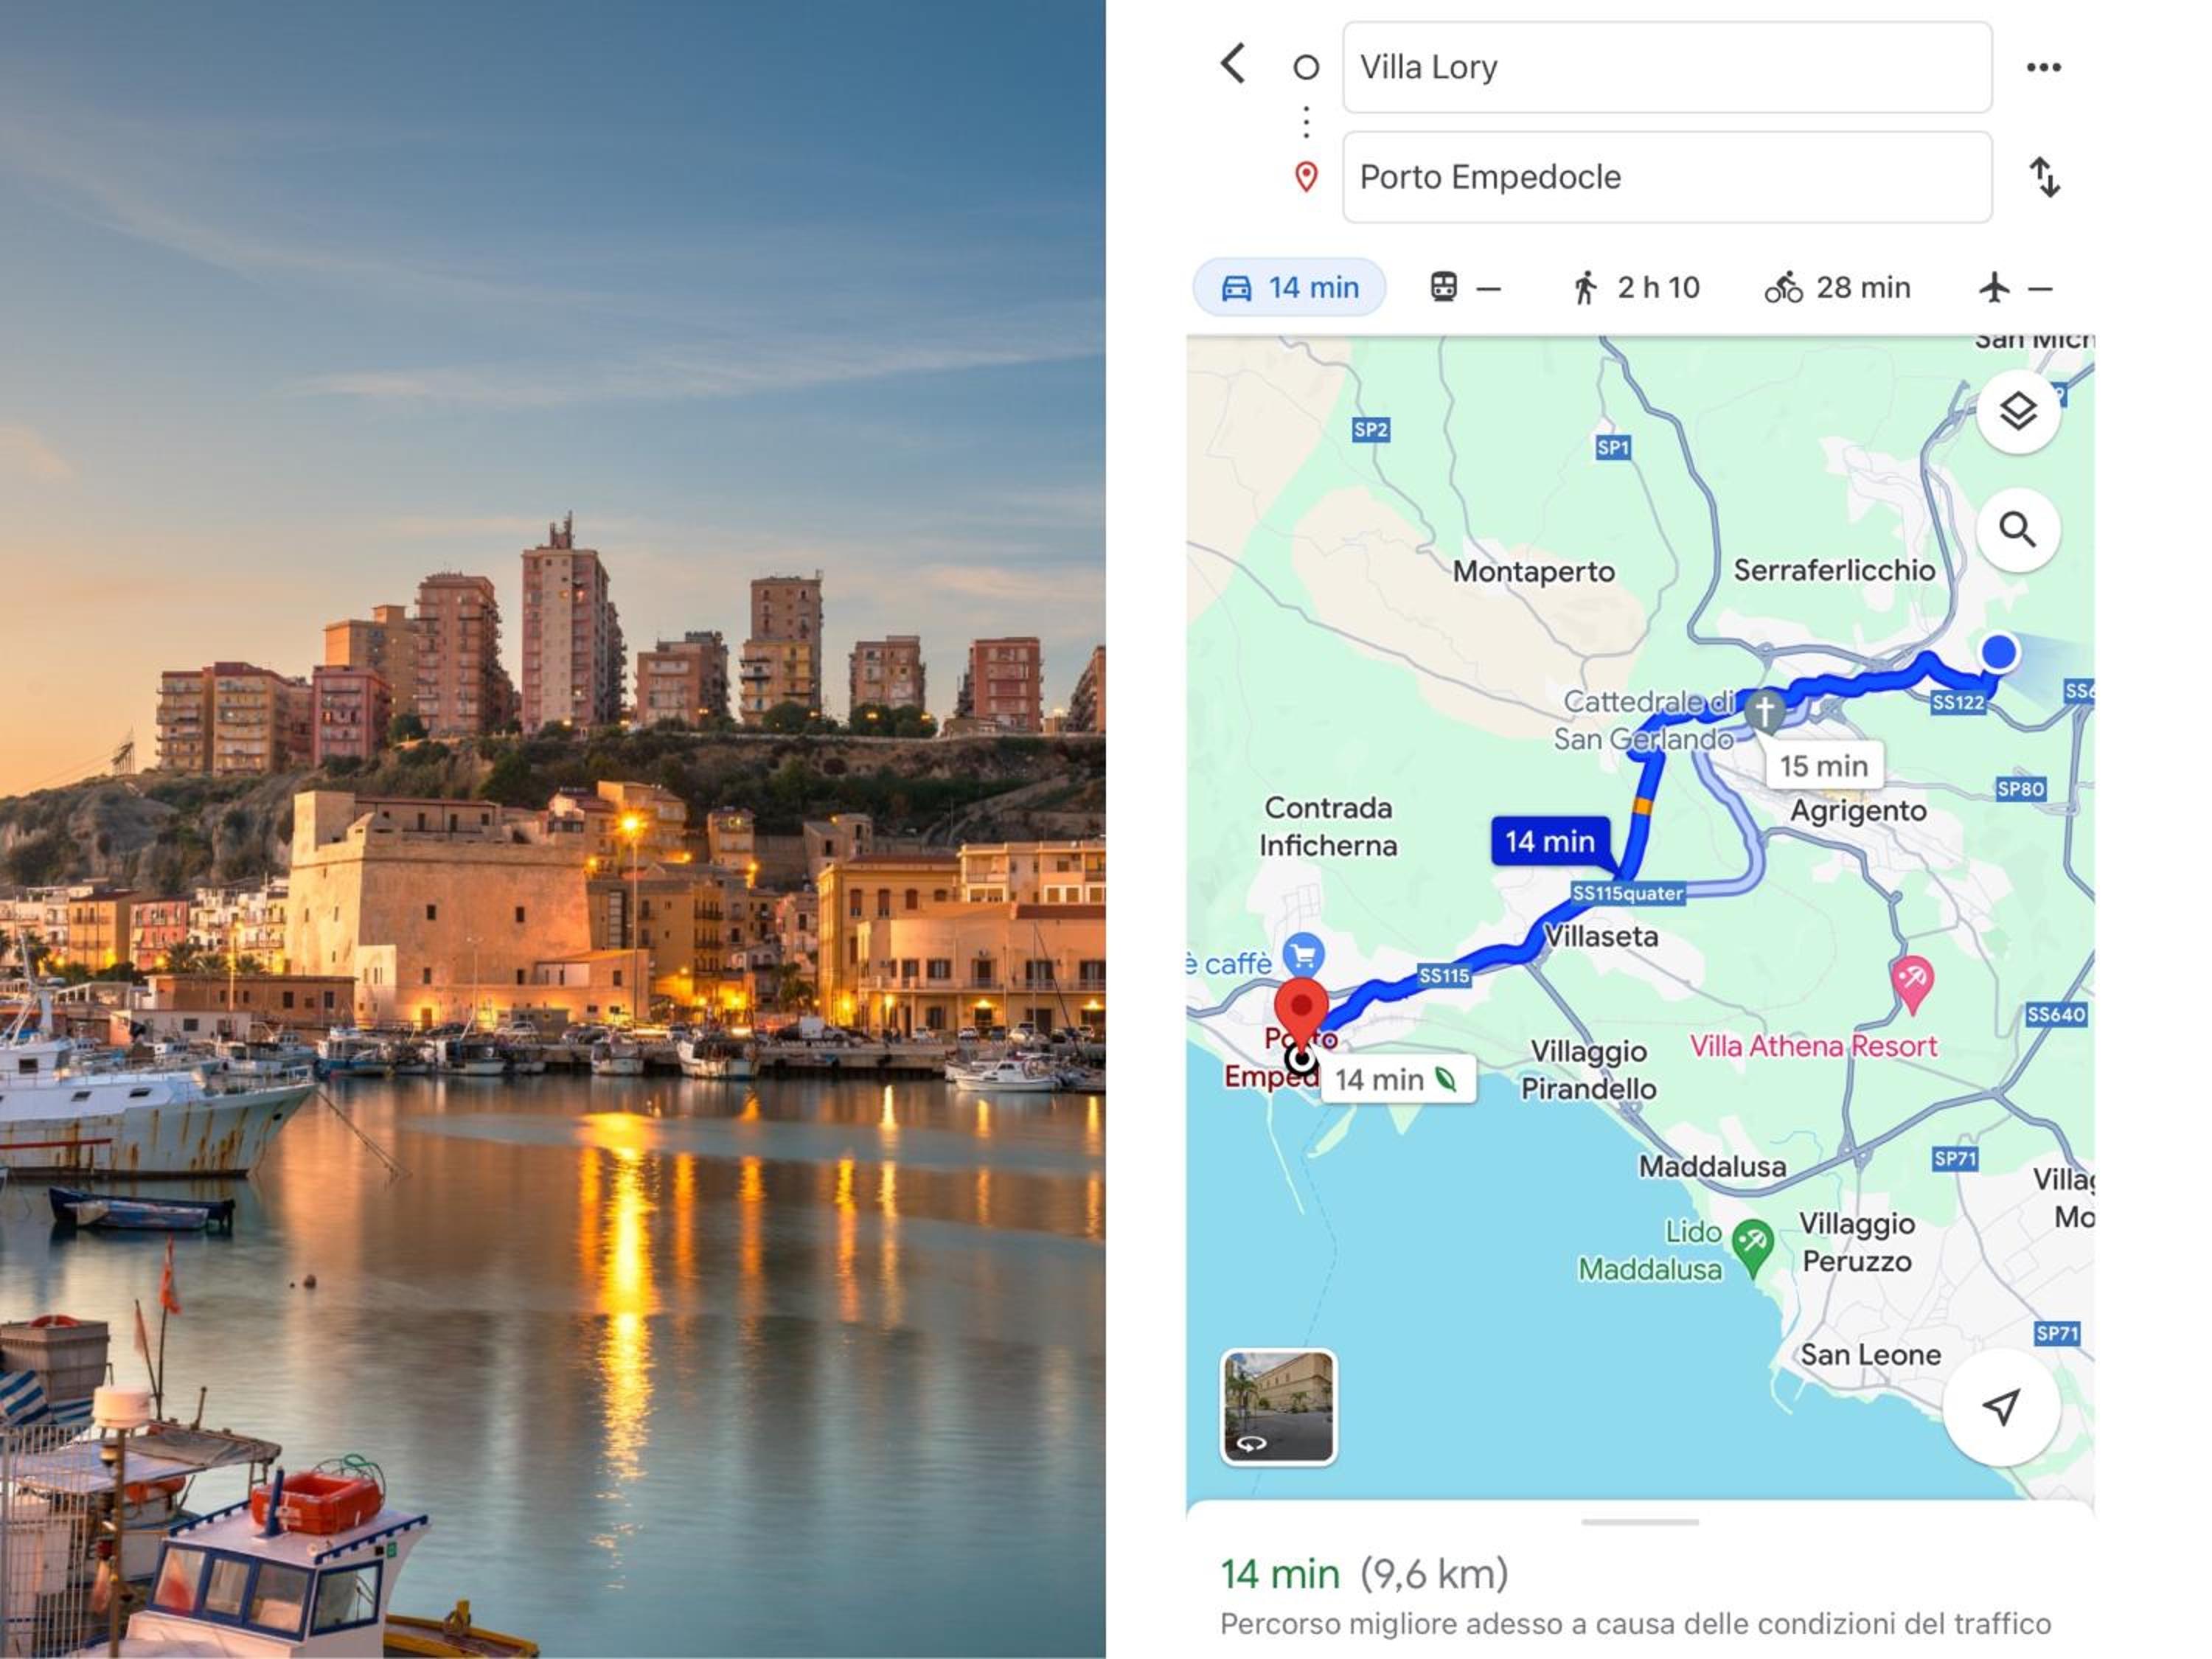Tap the Villaggio Pirandello label
Image resolution: width=2212 pixels, height=1659 pixels.
[x=1588, y=1070]
